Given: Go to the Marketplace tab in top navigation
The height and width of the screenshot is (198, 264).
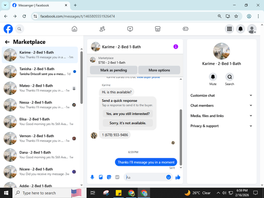Looking at the screenshot, I should [157, 29].
